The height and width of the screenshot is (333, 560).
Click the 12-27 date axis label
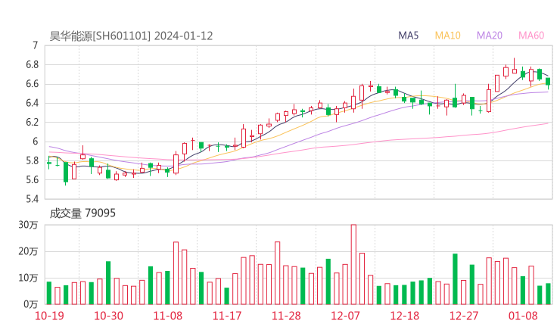click(464, 316)
